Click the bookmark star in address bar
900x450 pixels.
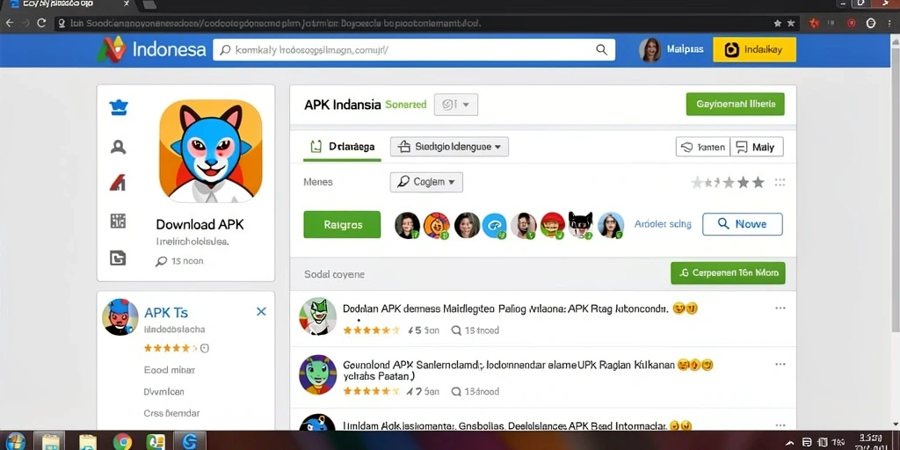tap(778, 24)
